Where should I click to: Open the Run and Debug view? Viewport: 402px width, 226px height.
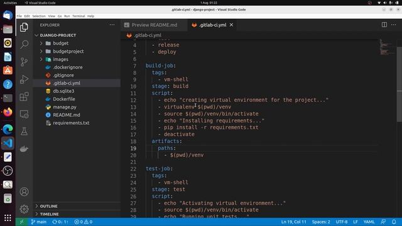point(24,79)
